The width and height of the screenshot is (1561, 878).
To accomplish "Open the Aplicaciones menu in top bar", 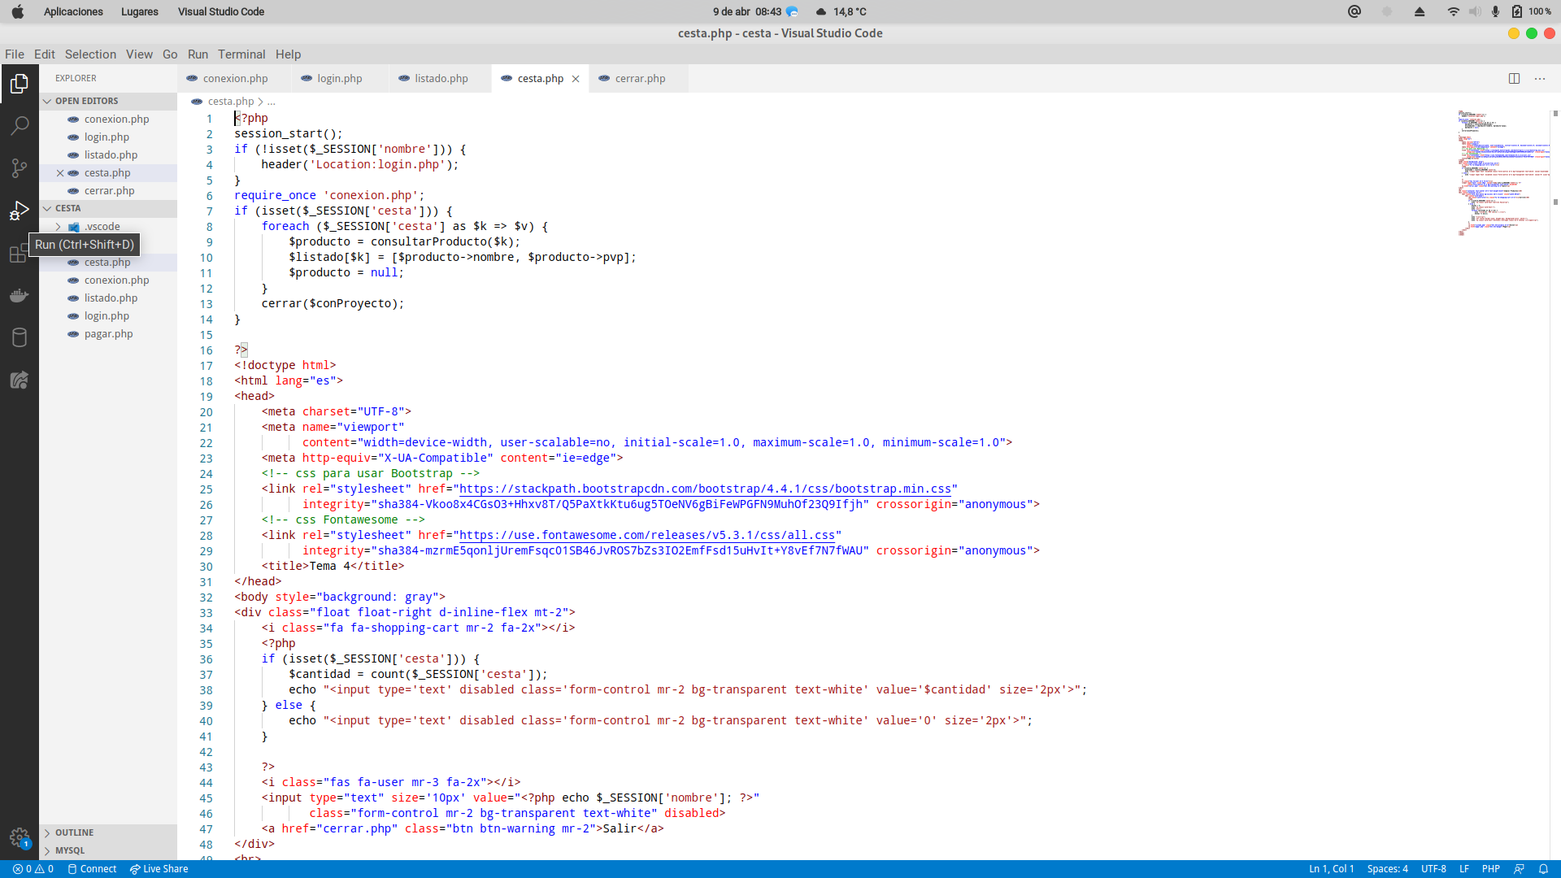I will coord(73,11).
